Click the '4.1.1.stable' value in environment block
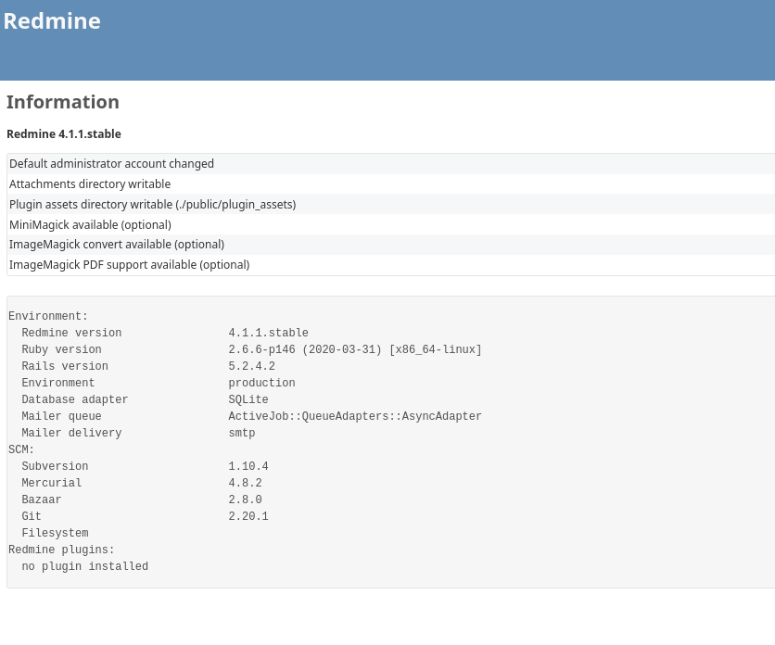Screen dimensions: 775x645 pos(269,333)
